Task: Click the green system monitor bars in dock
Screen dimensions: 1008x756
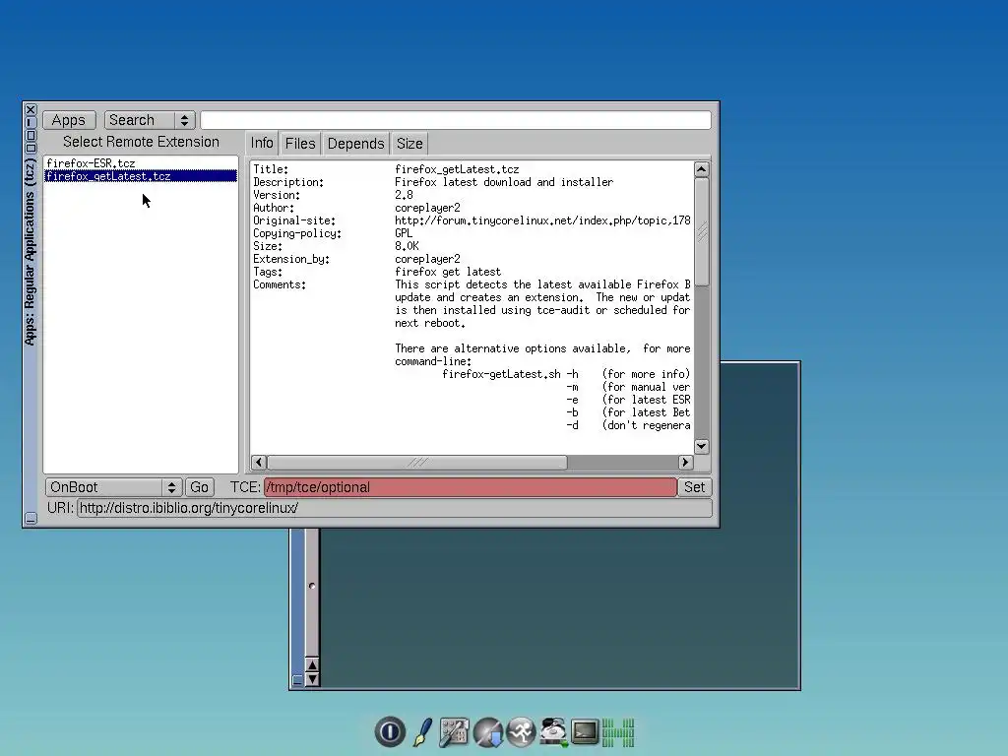Action: pos(618,732)
